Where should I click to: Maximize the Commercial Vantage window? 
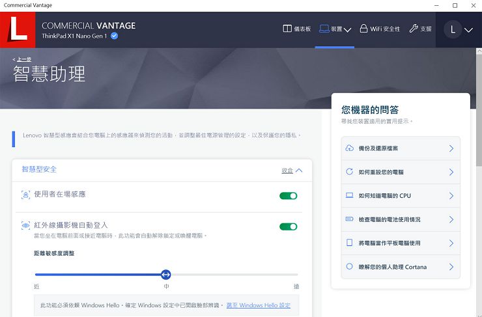coord(455,5)
